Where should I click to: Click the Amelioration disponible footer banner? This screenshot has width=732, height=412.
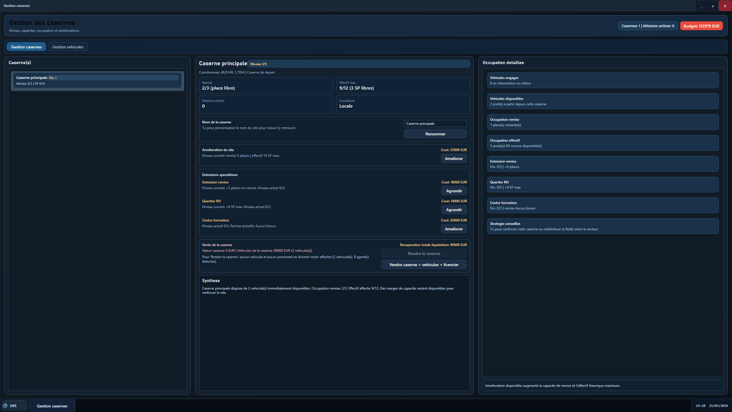pos(602,385)
